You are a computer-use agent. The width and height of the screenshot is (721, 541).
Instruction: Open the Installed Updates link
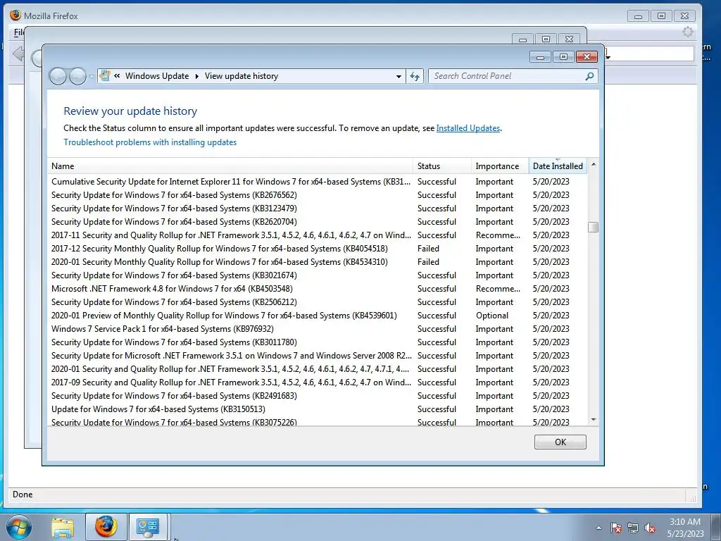[x=468, y=128]
